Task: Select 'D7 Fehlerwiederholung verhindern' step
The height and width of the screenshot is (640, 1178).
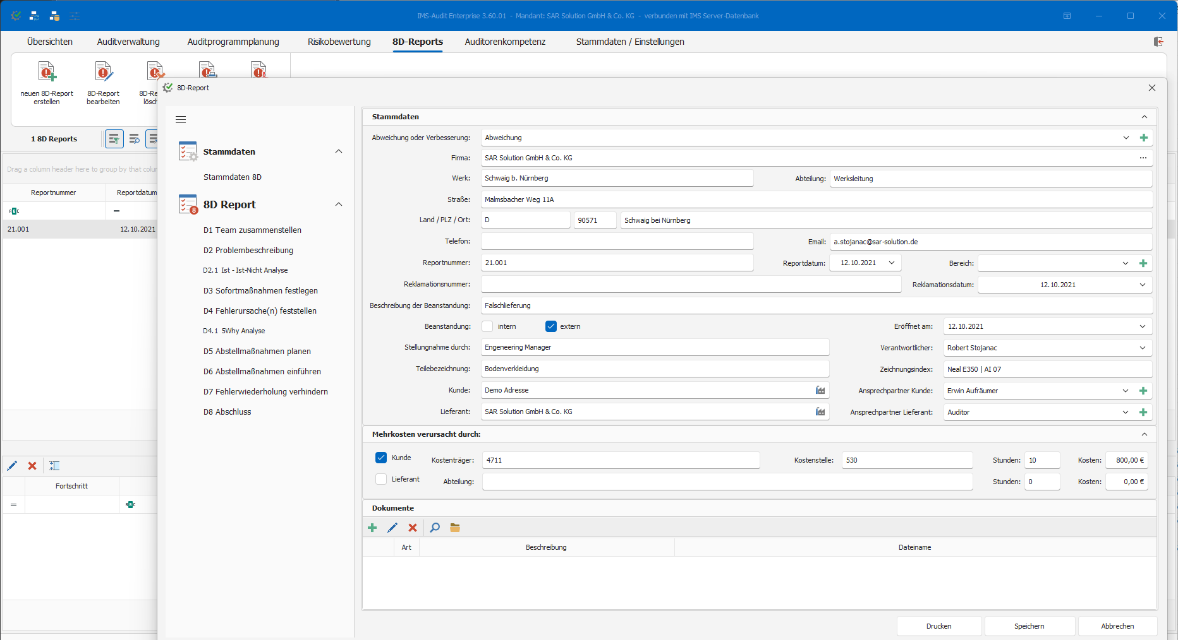Action: (x=265, y=392)
